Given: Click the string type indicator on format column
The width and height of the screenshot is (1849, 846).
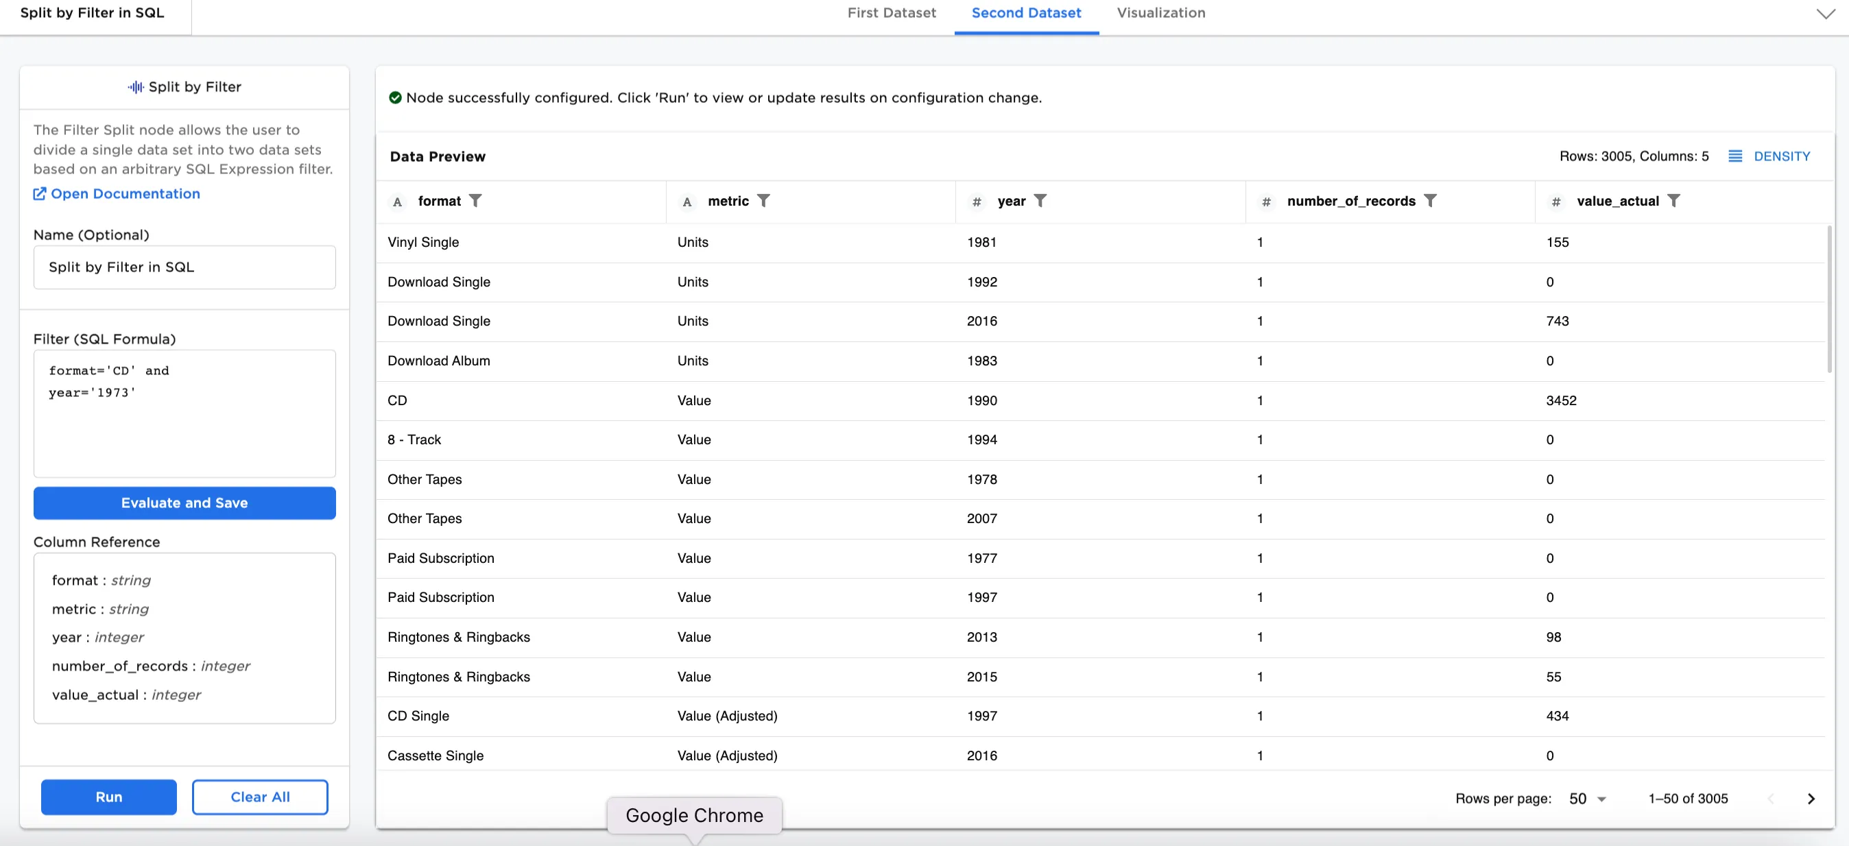Looking at the screenshot, I should click(397, 202).
